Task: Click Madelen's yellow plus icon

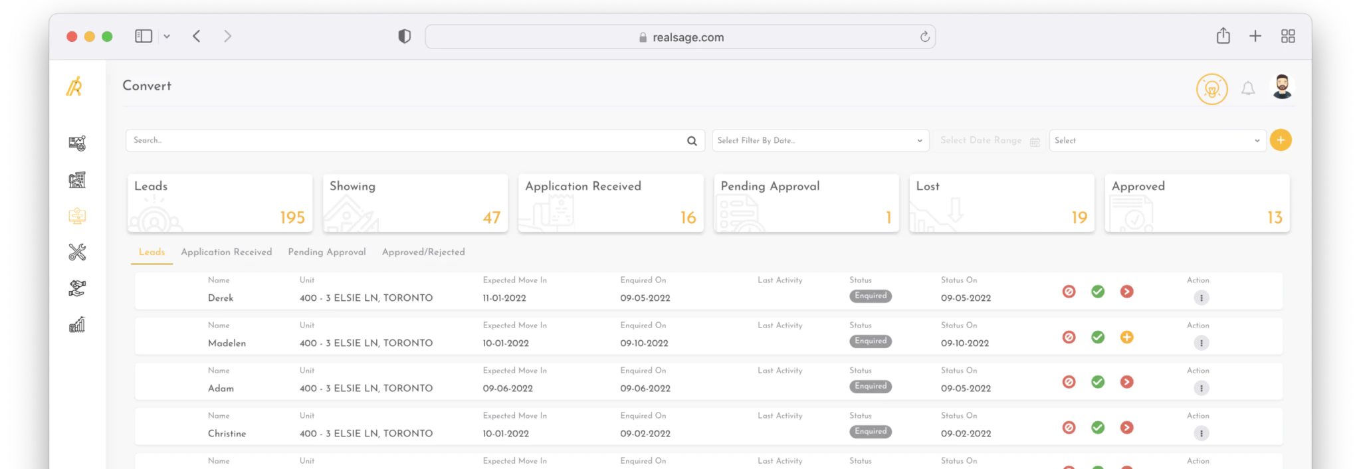Action: (1127, 337)
